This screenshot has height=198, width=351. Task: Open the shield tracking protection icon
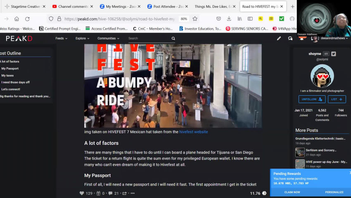(x=51, y=19)
